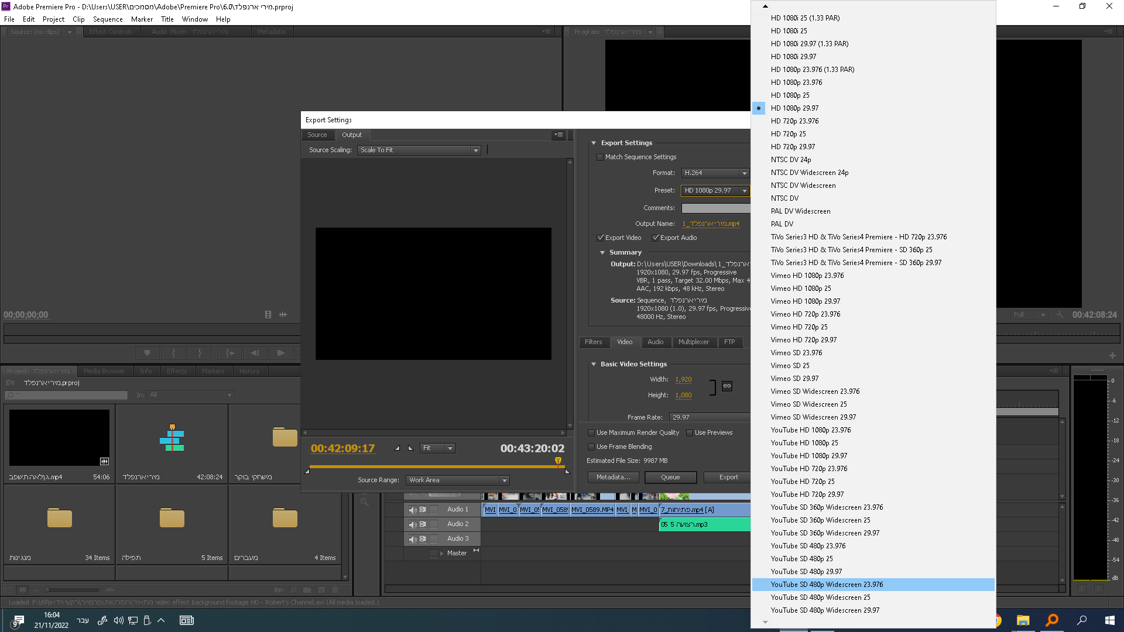Image resolution: width=1124 pixels, height=632 pixels.
Task: Click the yellow playhead on export timeline
Action: coord(558,461)
